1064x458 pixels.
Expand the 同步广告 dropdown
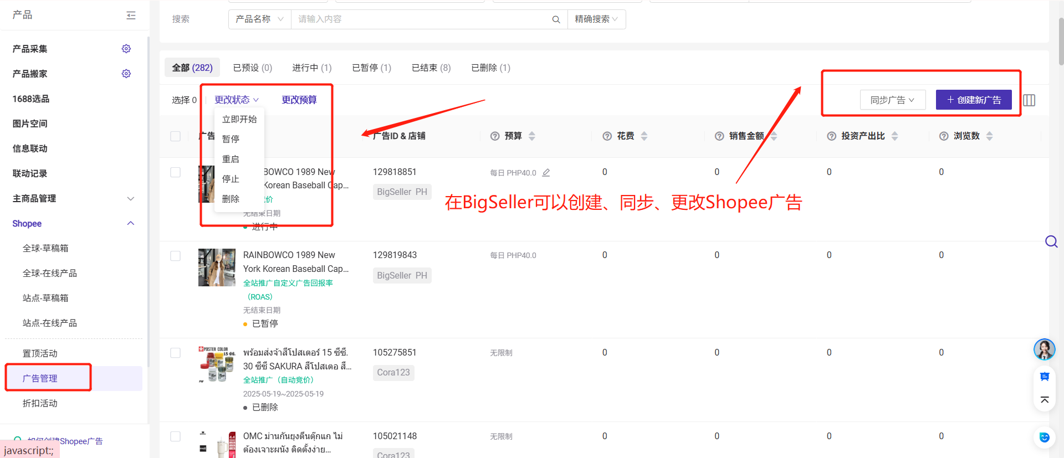(892, 100)
